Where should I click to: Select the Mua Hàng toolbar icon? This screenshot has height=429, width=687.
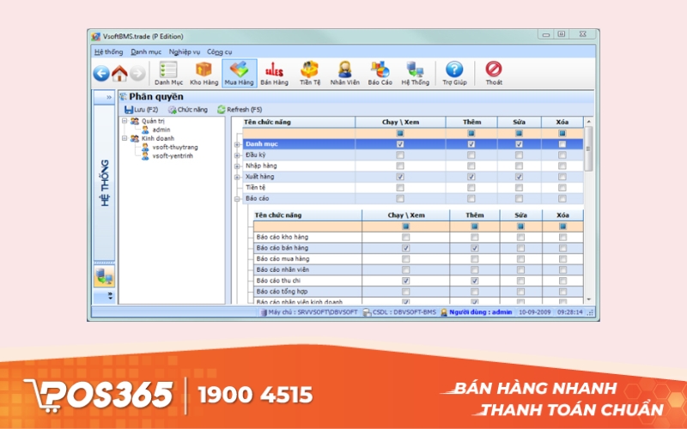click(x=240, y=73)
